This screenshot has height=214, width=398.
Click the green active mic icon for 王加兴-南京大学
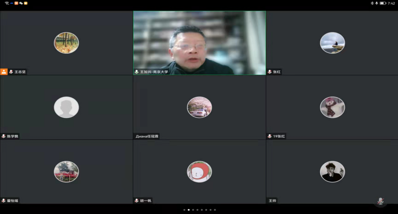136,72
